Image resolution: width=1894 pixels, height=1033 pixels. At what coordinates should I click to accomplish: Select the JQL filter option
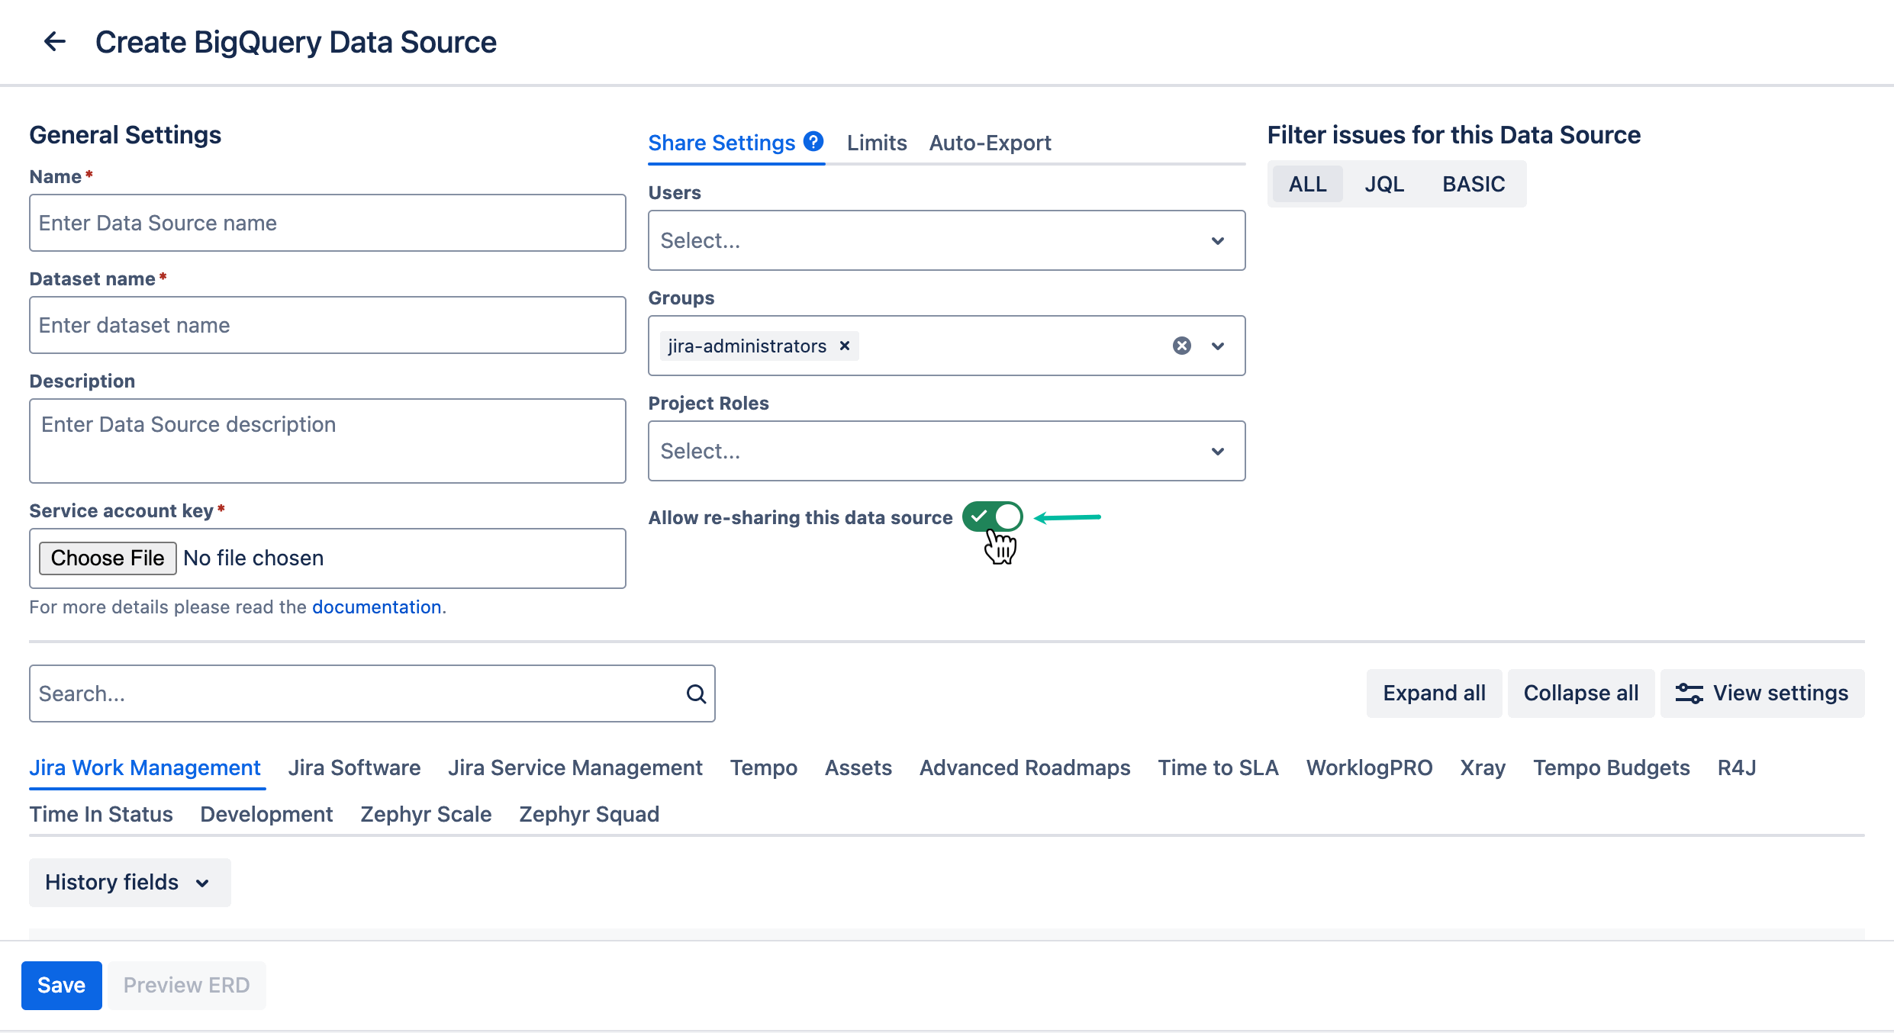(x=1384, y=183)
